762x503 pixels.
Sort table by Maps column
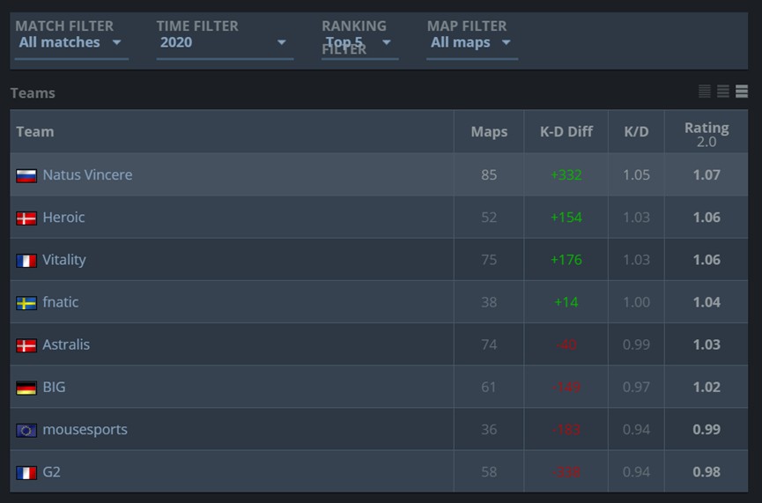[489, 132]
